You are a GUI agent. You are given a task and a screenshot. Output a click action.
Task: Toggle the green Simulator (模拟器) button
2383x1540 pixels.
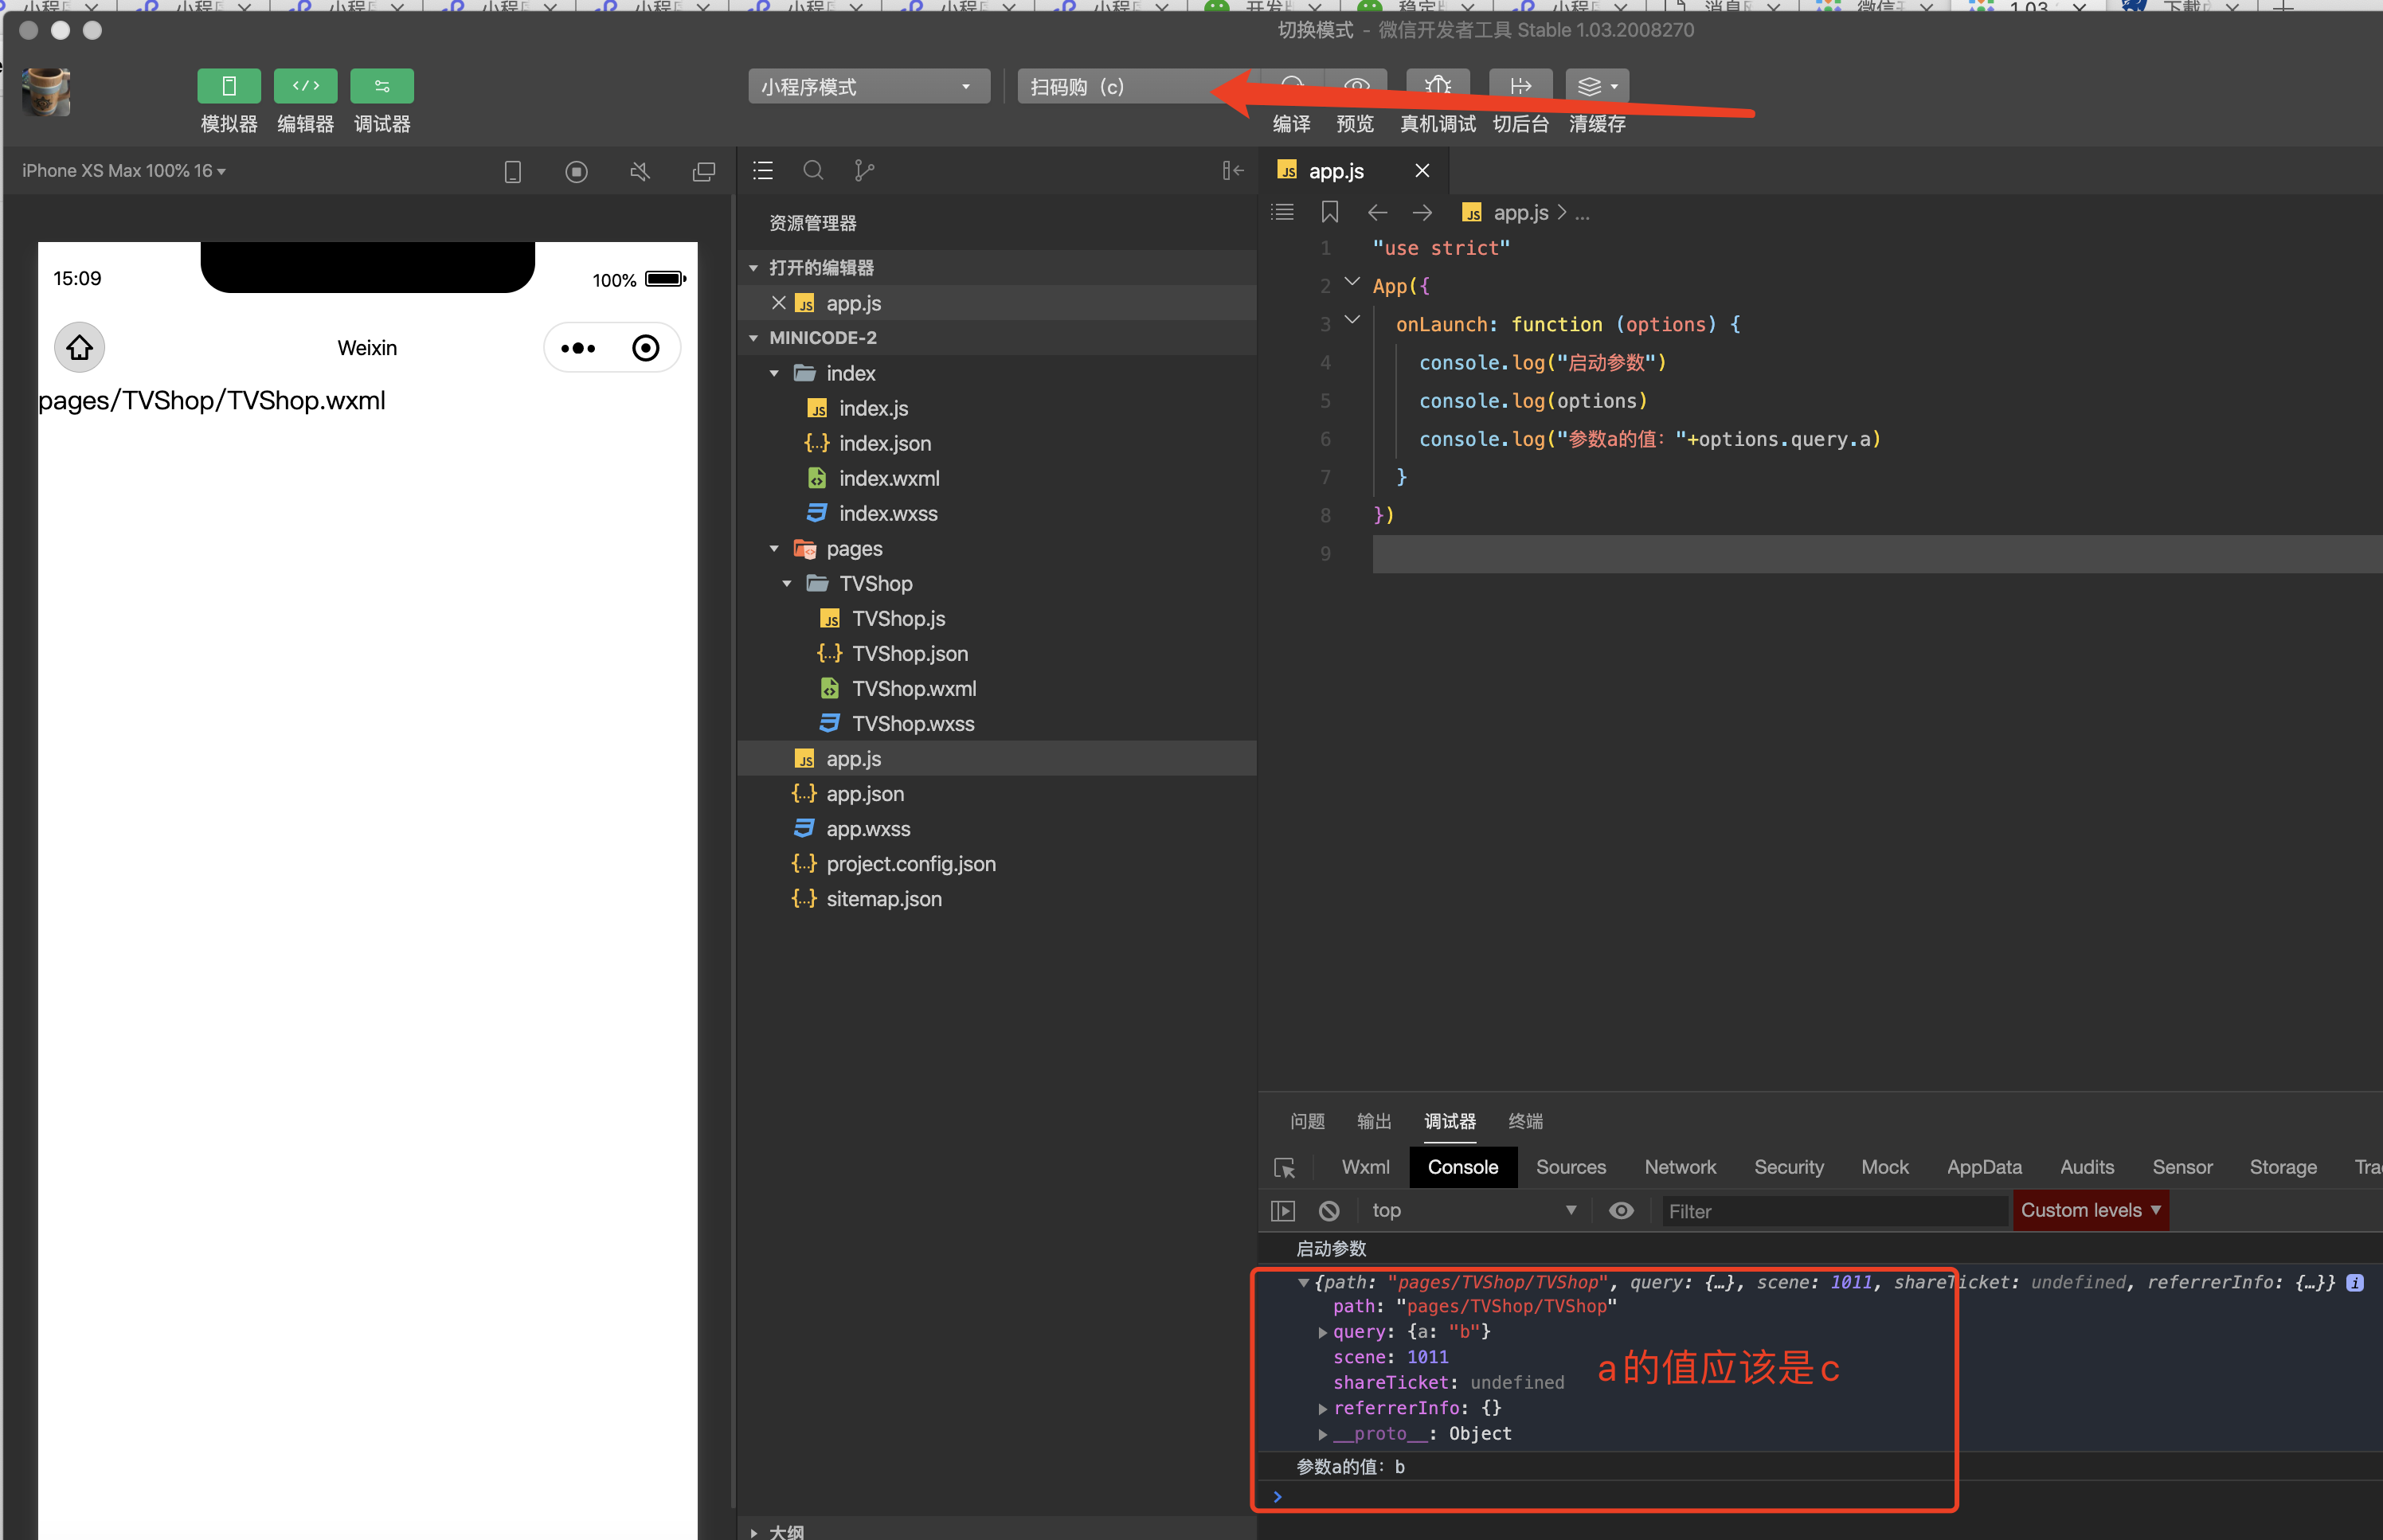(x=228, y=86)
